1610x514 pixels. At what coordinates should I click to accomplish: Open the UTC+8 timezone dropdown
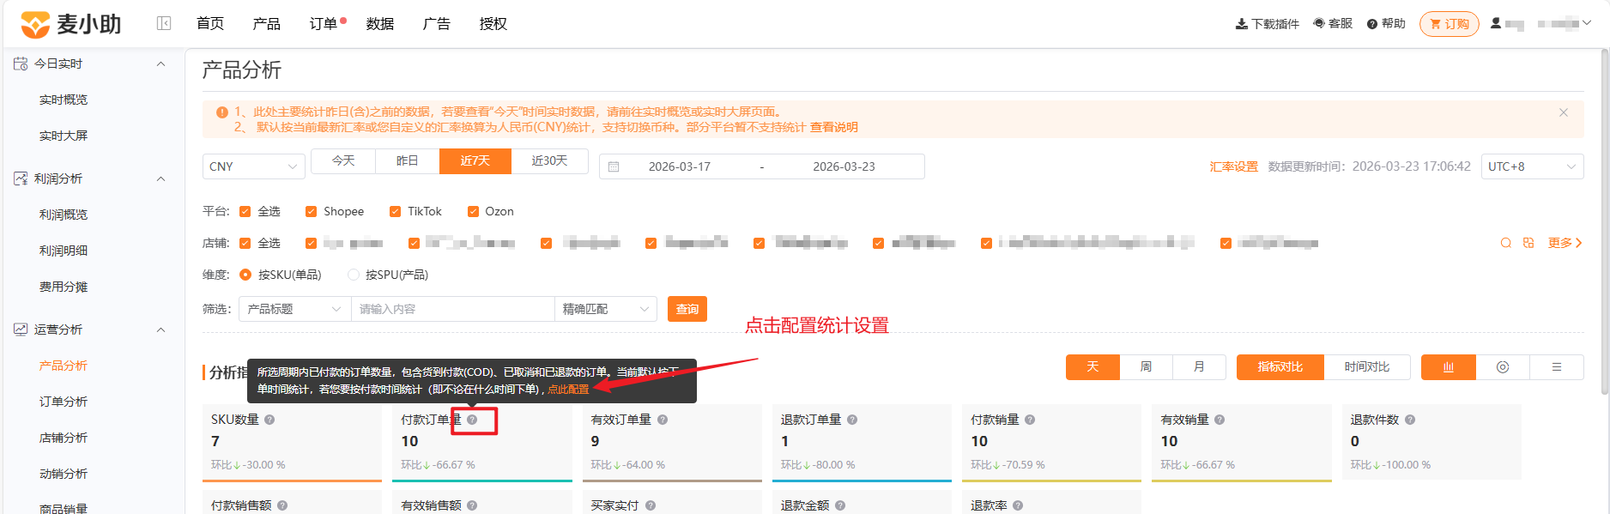click(x=1533, y=166)
